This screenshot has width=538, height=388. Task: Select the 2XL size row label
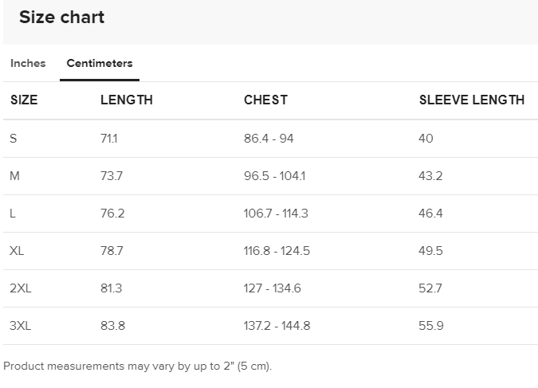(x=21, y=288)
